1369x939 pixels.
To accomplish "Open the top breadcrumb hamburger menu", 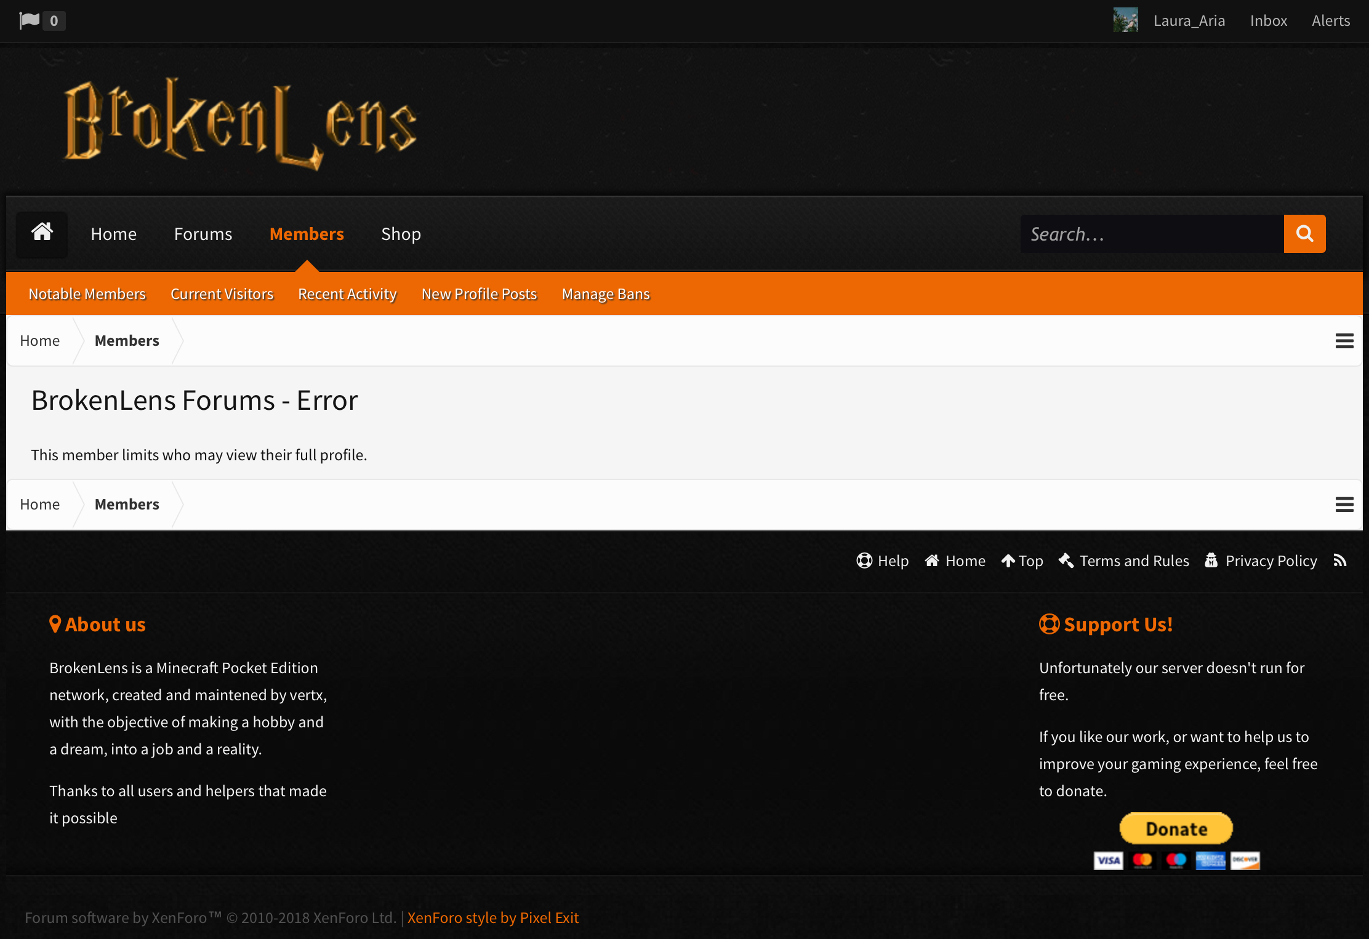I will [1344, 341].
